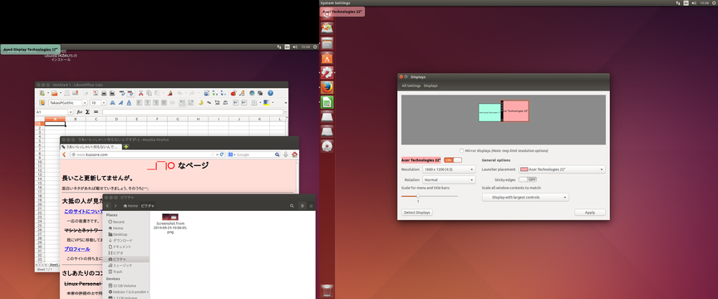This screenshot has height=299, width=718.
Task: Enable the Mirror displays checkbox
Action: (461, 150)
